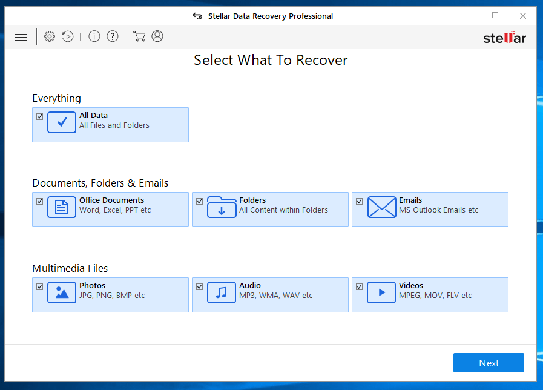Open settings via gear icon
The width and height of the screenshot is (543, 390).
click(x=50, y=36)
